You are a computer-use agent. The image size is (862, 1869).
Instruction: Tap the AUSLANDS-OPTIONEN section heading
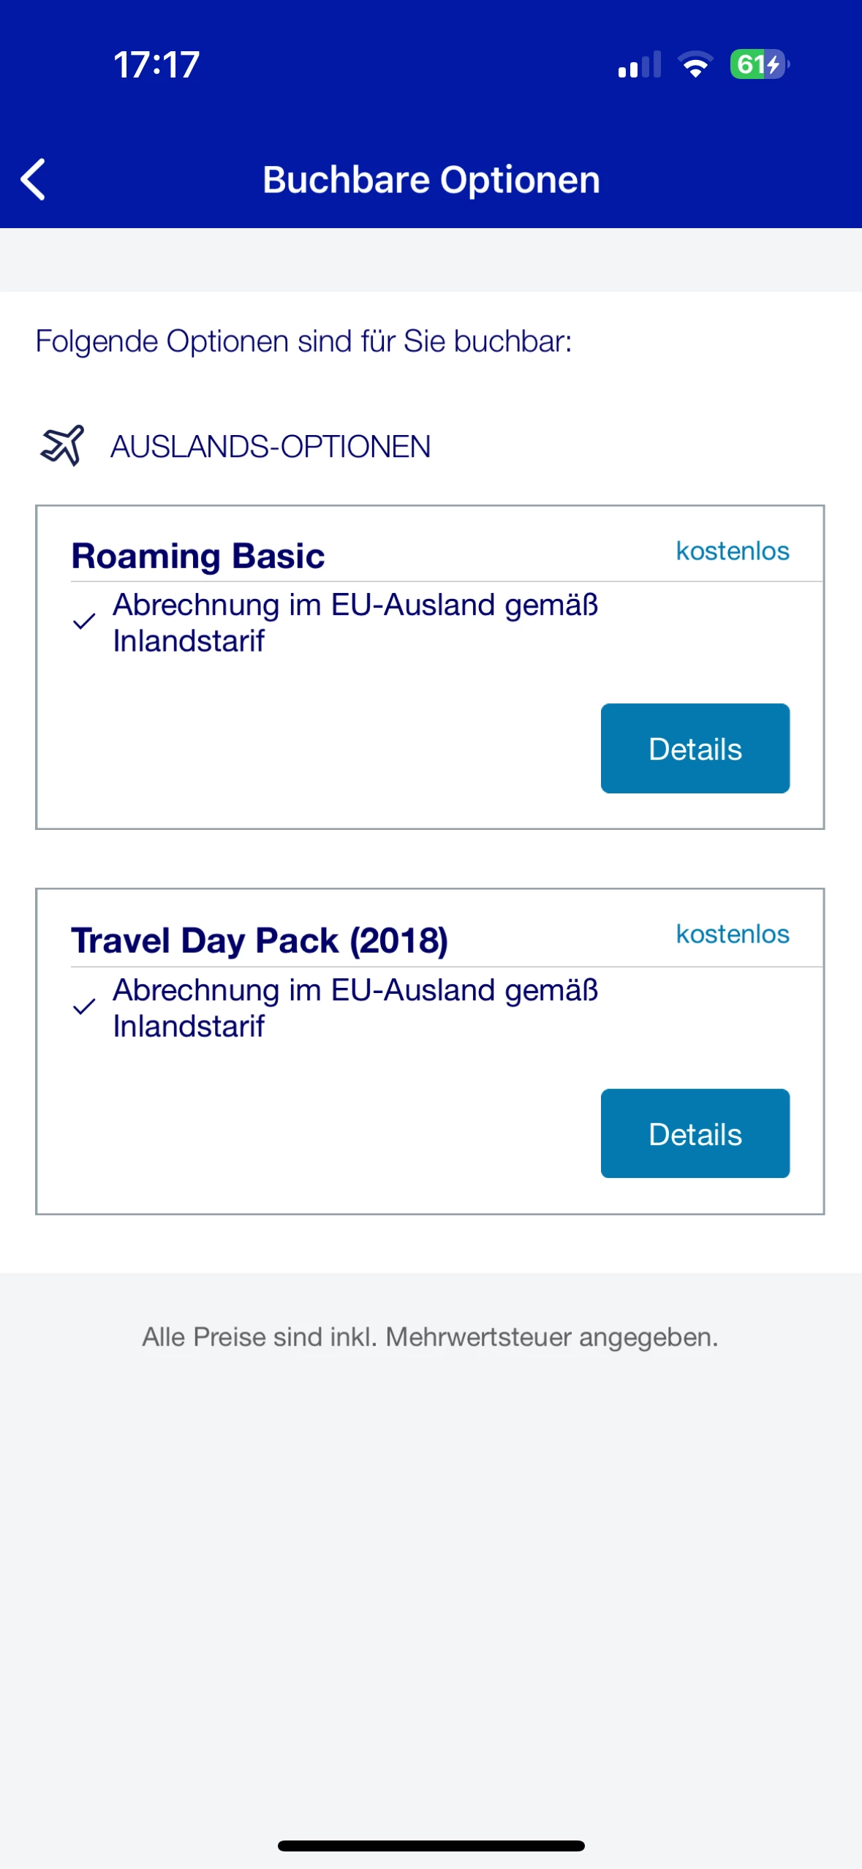pos(271,447)
